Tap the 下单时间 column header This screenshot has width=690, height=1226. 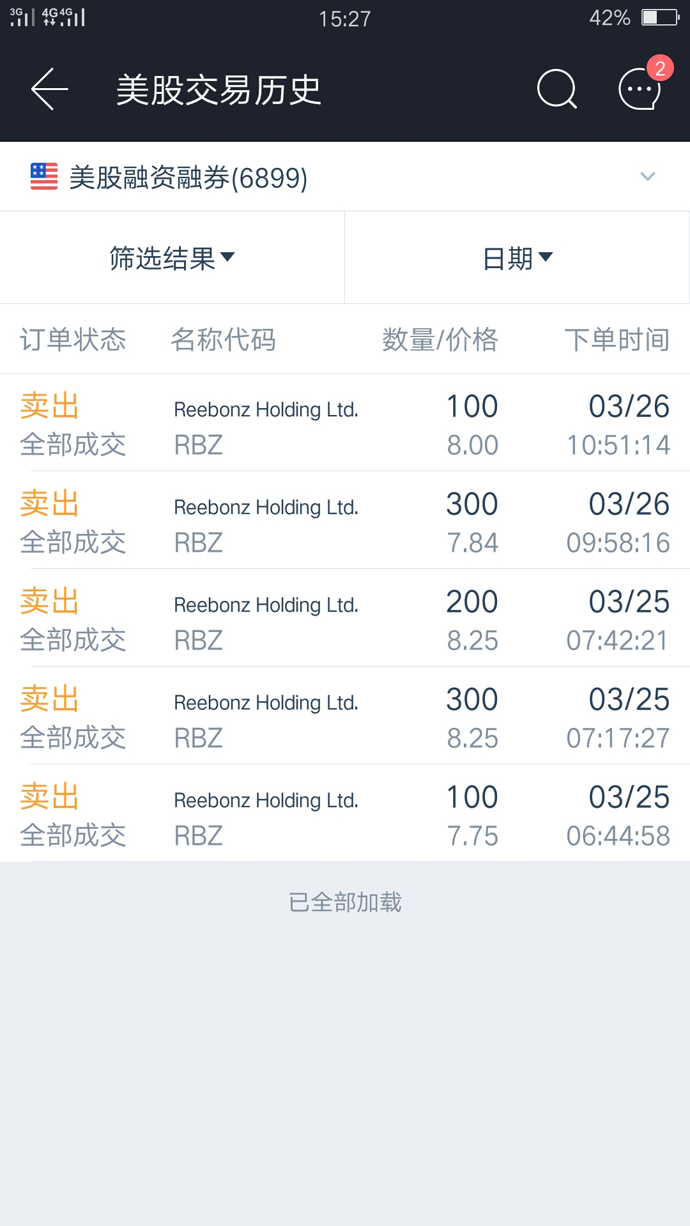pyautogui.click(x=617, y=340)
